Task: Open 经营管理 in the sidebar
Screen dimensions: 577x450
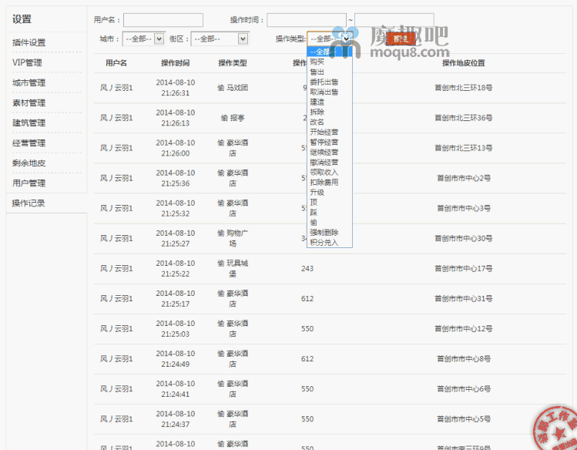Action: (x=29, y=143)
